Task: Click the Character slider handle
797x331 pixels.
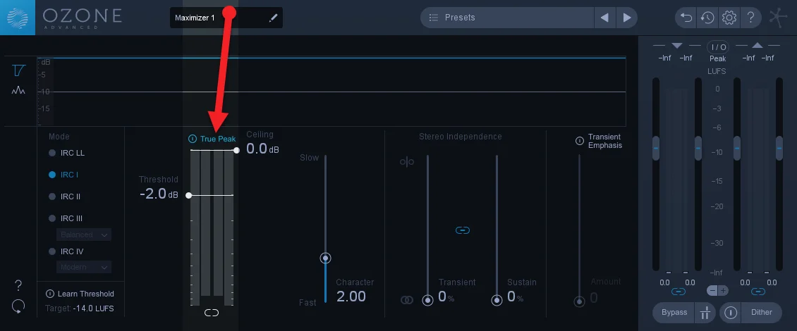Action: (325, 258)
